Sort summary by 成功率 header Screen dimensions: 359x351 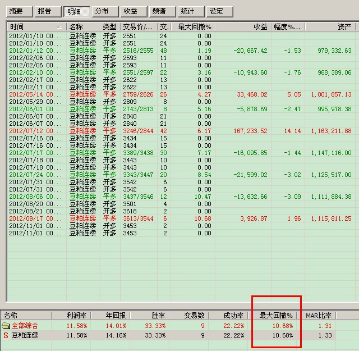(x=228, y=316)
